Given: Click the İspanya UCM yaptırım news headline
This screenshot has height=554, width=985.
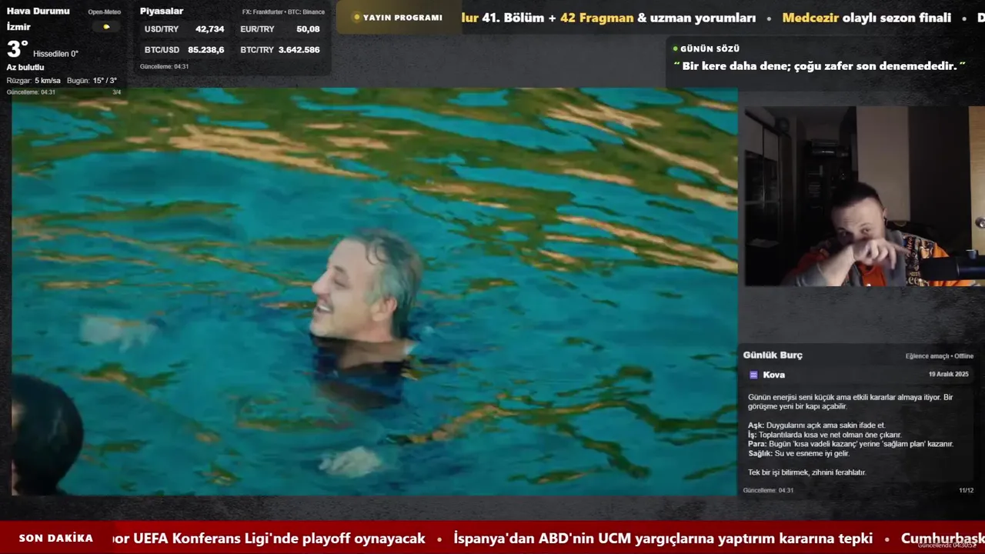Looking at the screenshot, I should (663, 539).
